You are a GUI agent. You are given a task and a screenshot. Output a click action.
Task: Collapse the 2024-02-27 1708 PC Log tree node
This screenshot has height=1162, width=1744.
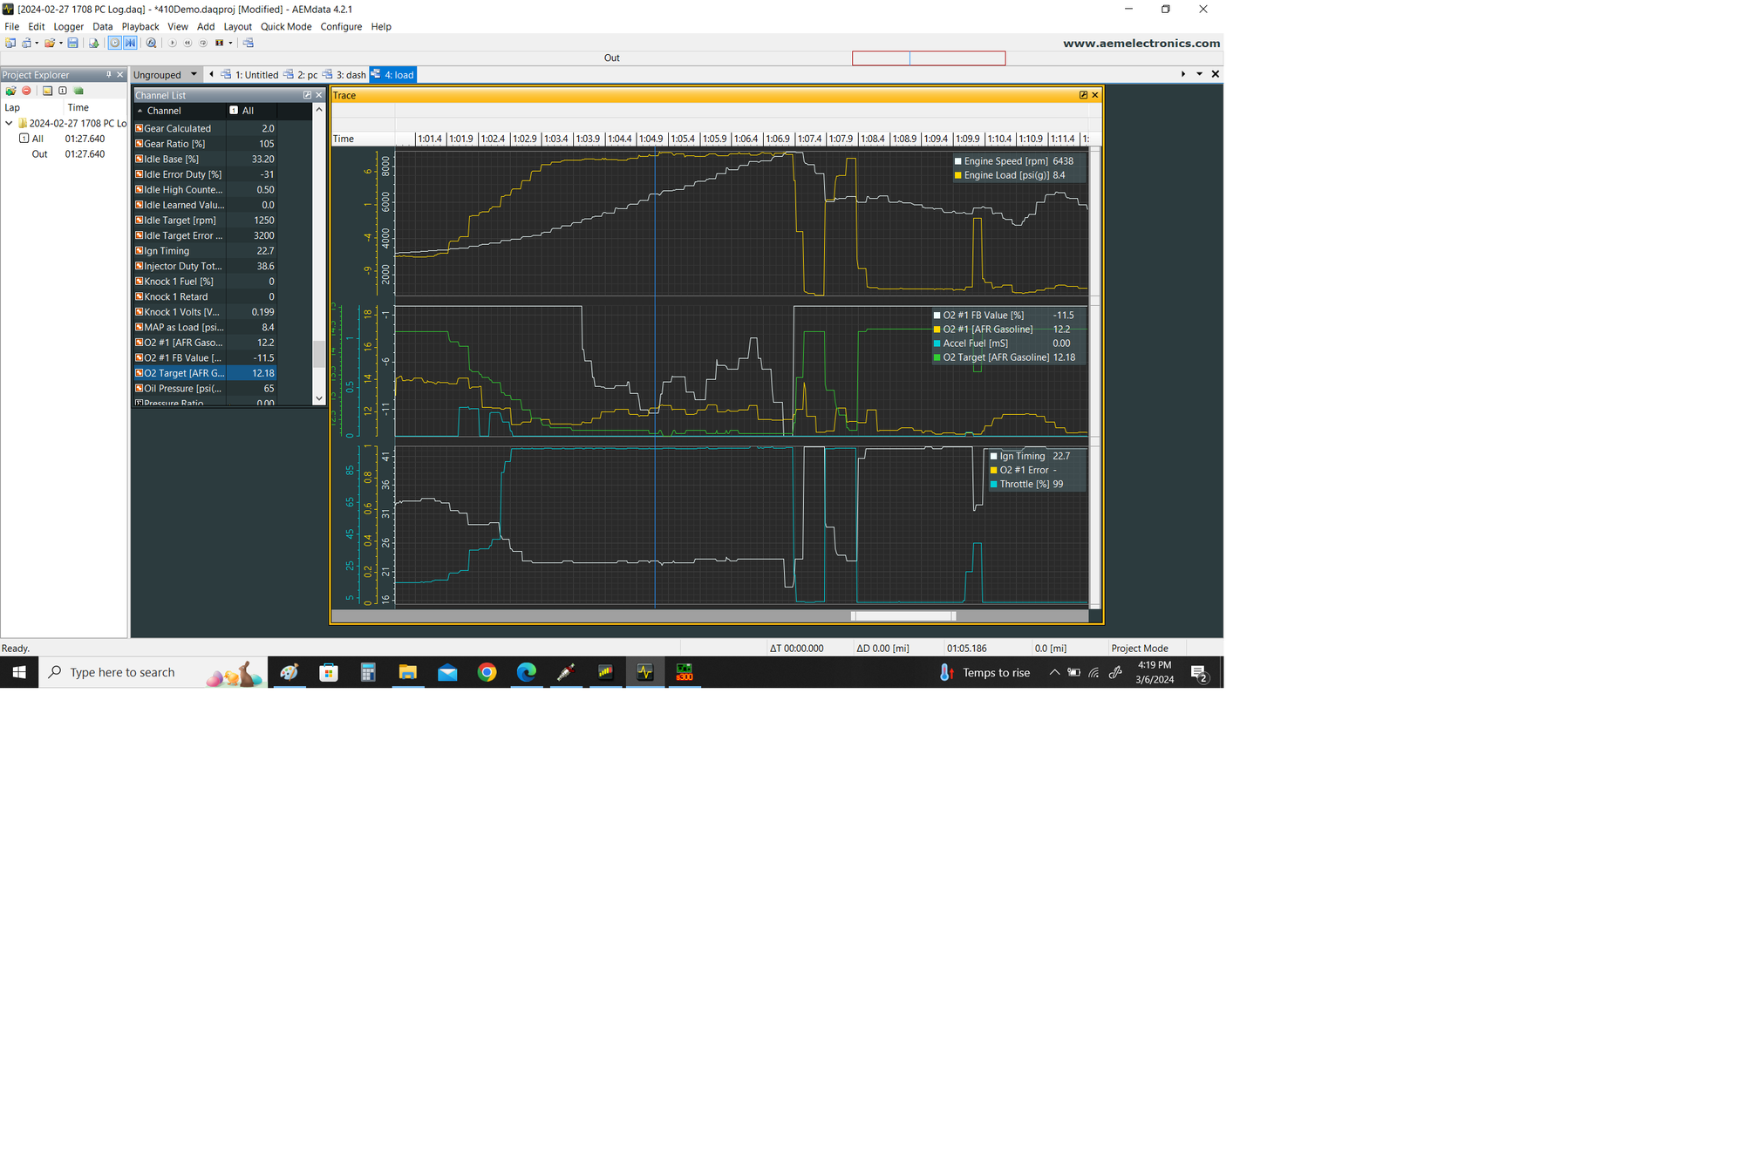click(9, 123)
